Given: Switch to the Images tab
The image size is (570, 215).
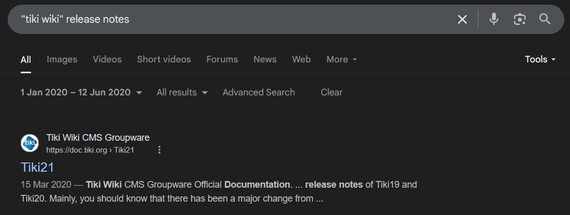Looking at the screenshot, I should [62, 59].
